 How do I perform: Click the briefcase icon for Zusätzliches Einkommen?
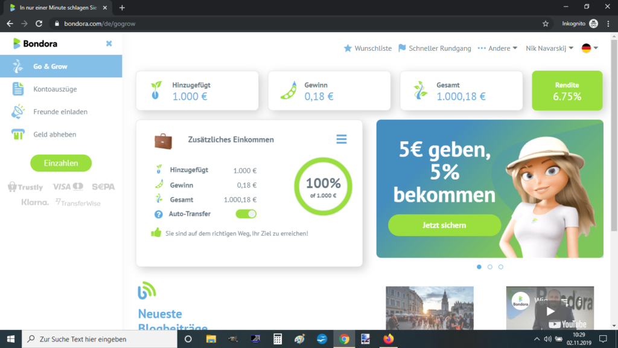(163, 140)
